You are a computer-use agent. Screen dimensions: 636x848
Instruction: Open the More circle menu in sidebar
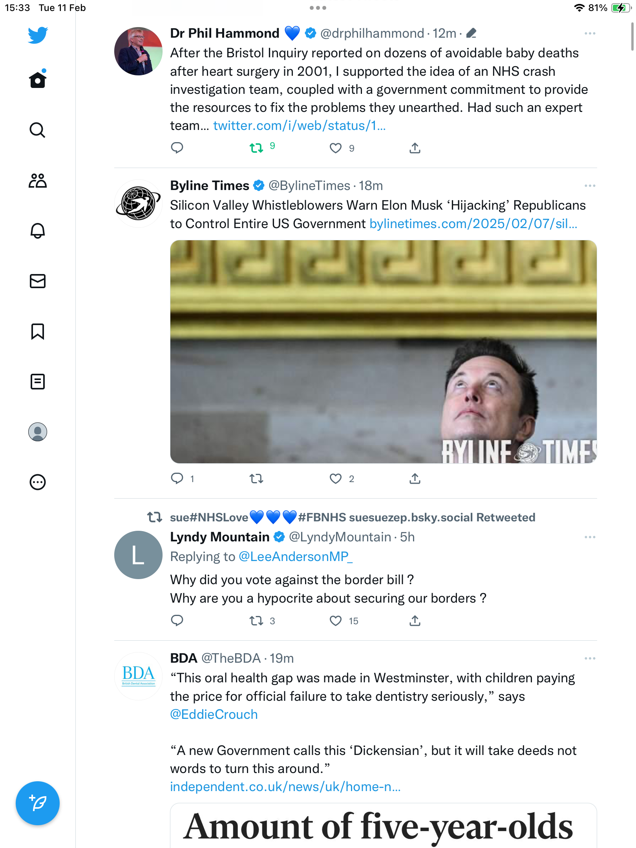(x=38, y=482)
